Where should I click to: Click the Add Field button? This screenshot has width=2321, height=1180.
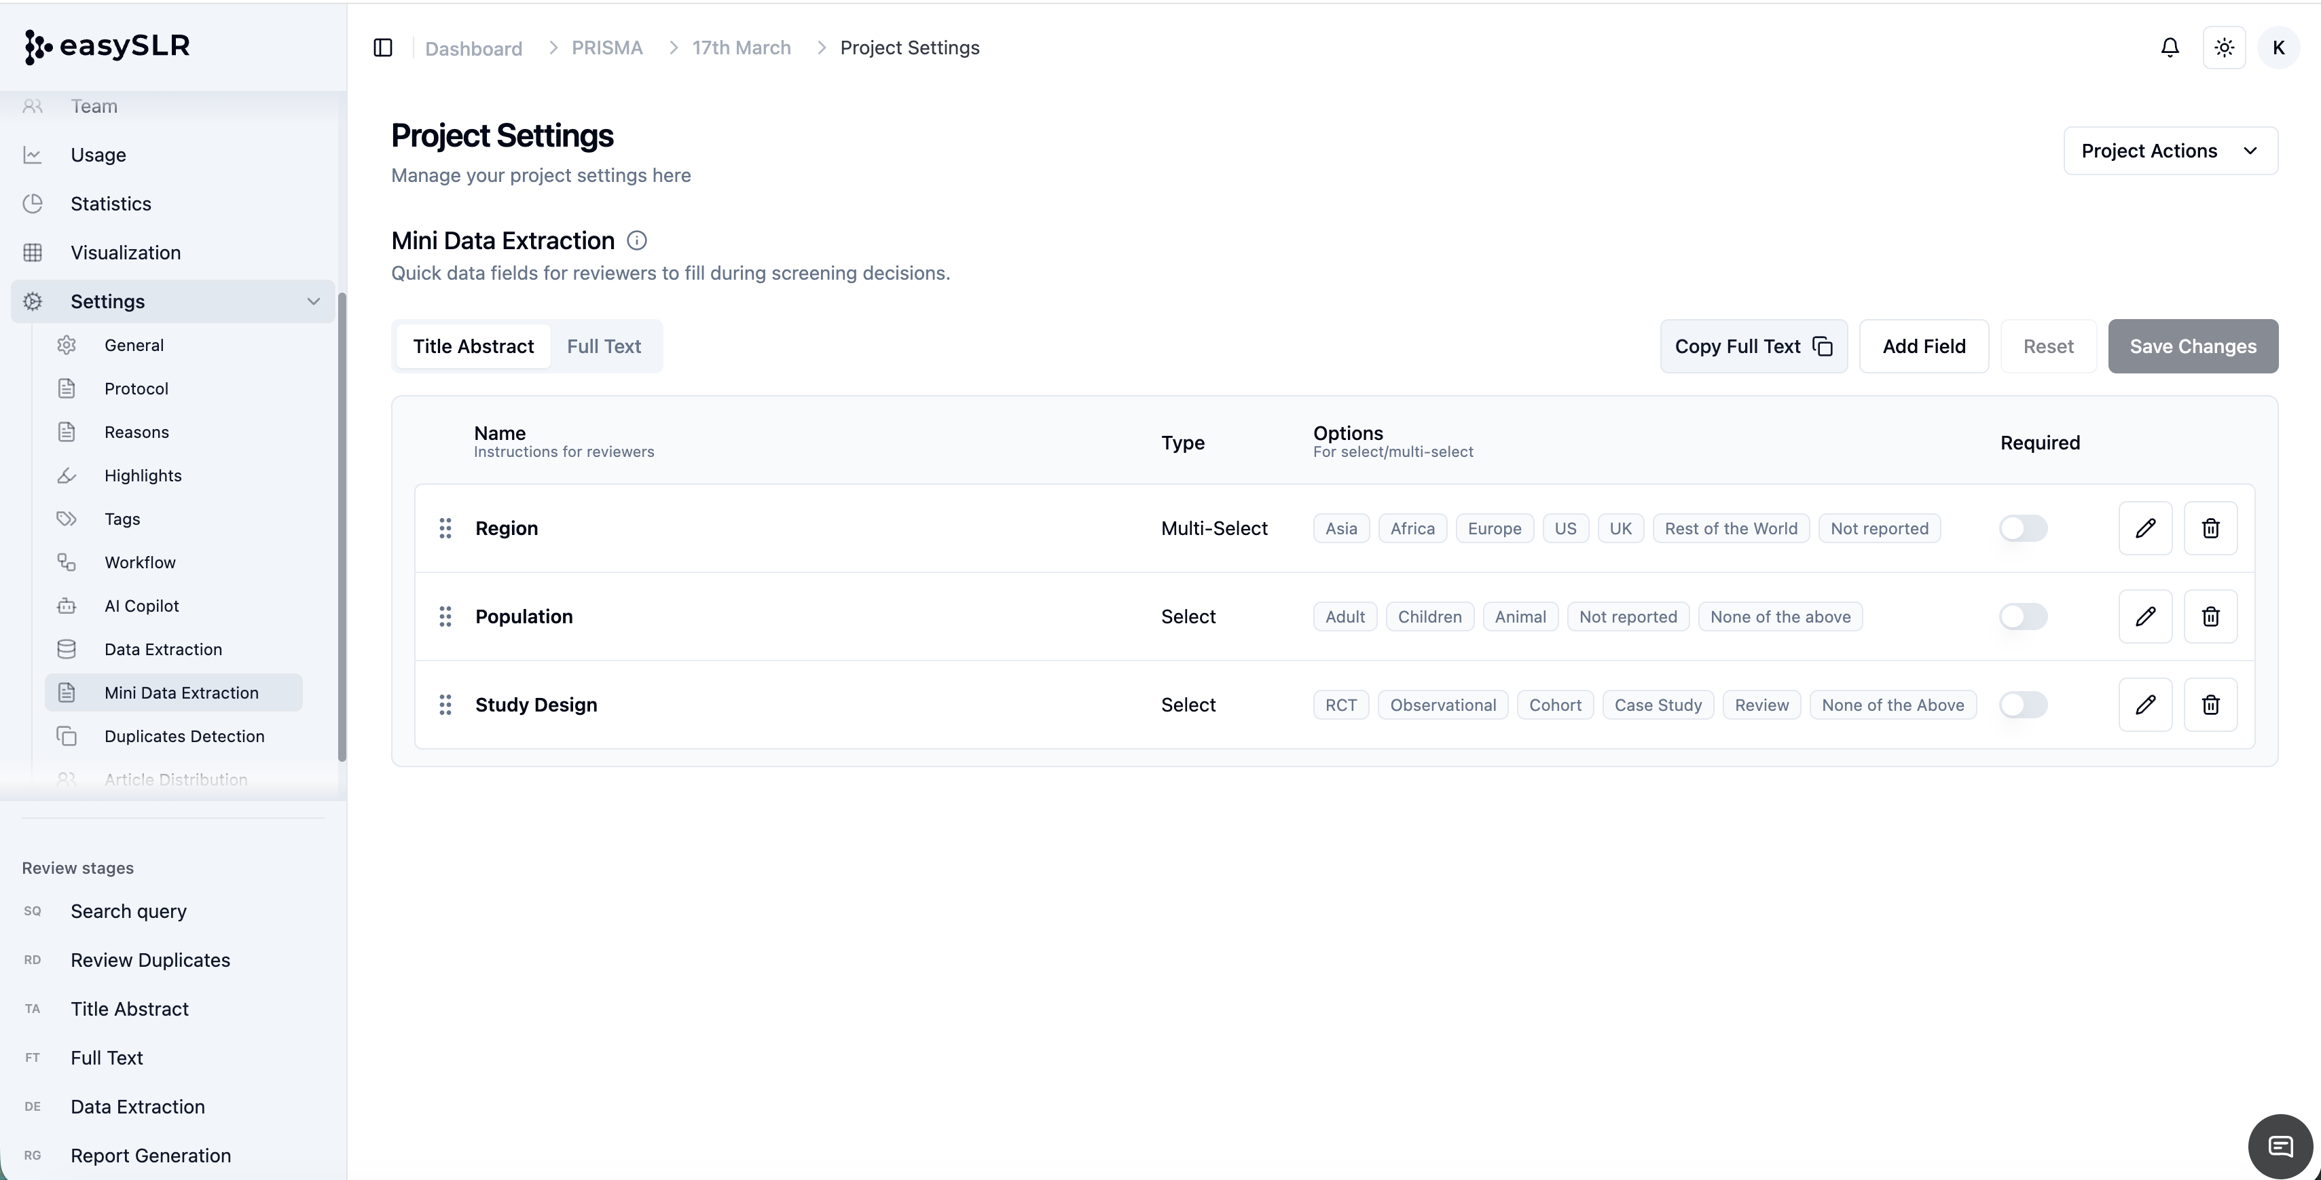pyautogui.click(x=1924, y=346)
